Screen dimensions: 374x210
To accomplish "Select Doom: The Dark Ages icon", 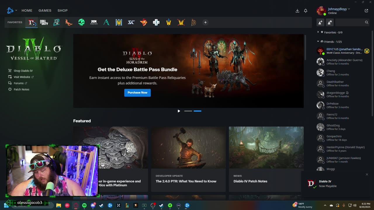I will pyautogui.click(x=94, y=22).
